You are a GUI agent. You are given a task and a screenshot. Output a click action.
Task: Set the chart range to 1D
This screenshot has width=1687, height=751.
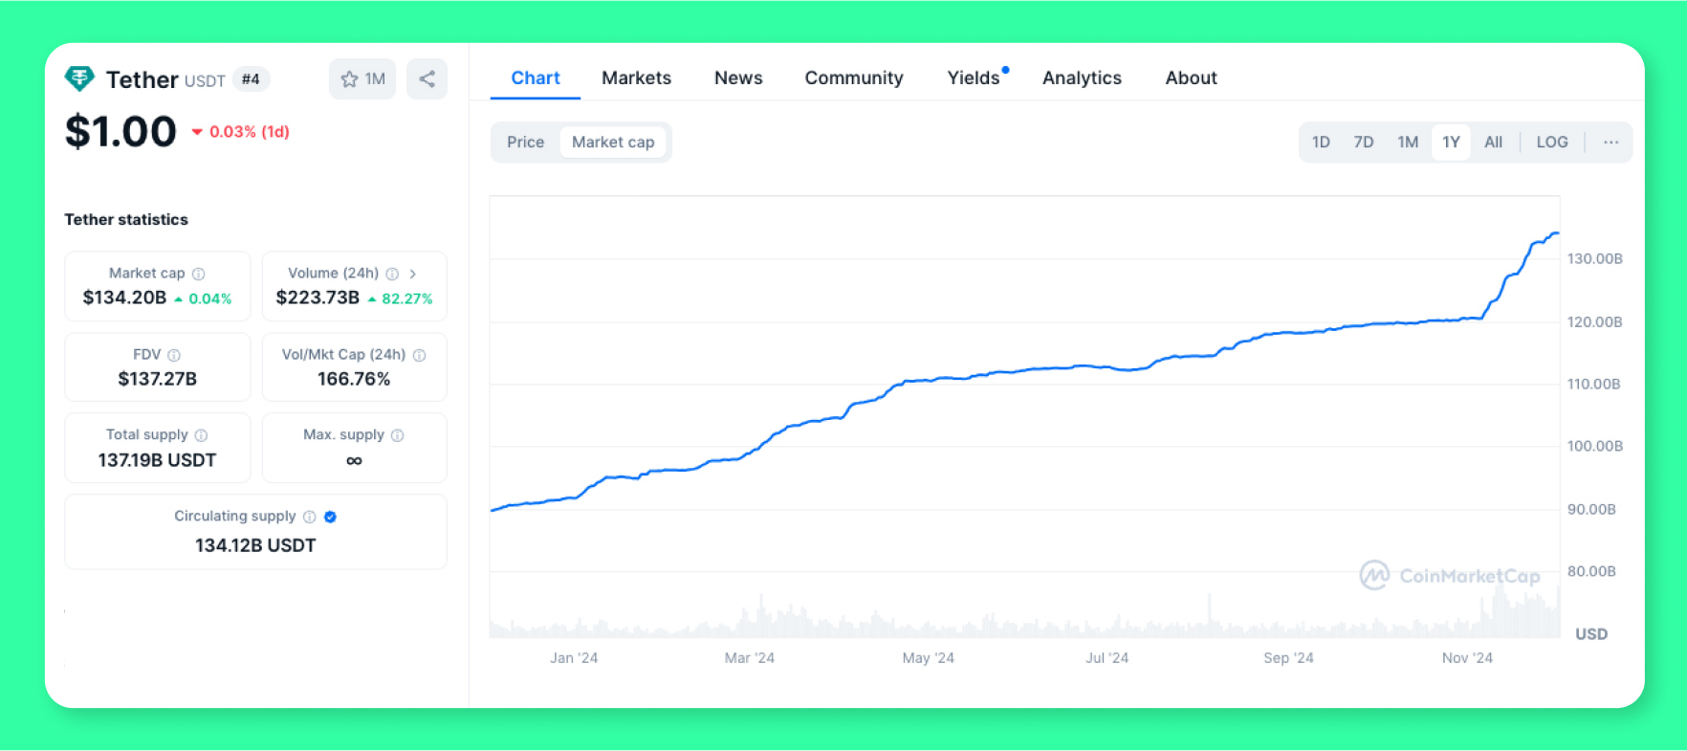coord(1321,143)
